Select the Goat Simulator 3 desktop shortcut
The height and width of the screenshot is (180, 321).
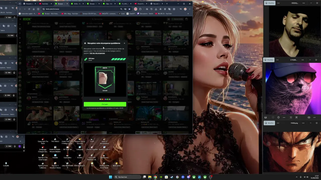pos(104,148)
